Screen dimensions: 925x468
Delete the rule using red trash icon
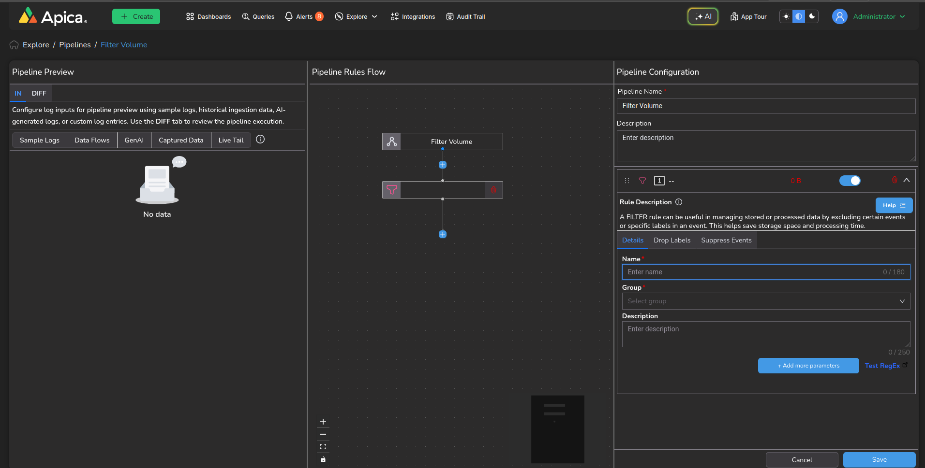click(894, 180)
